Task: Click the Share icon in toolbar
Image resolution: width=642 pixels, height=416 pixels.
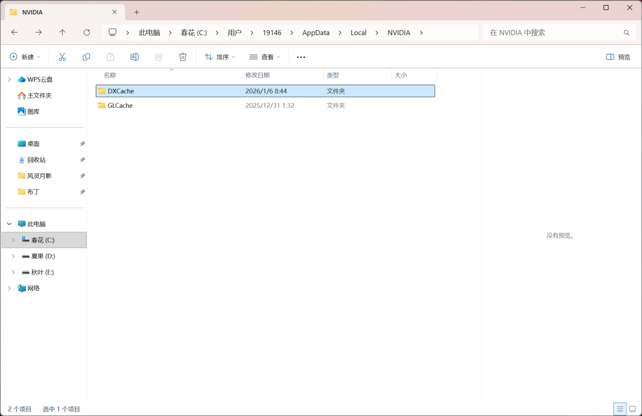Action: (x=159, y=57)
